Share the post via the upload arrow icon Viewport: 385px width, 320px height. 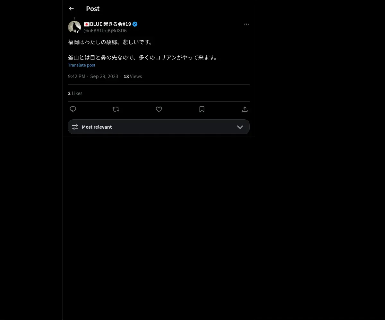tap(245, 109)
